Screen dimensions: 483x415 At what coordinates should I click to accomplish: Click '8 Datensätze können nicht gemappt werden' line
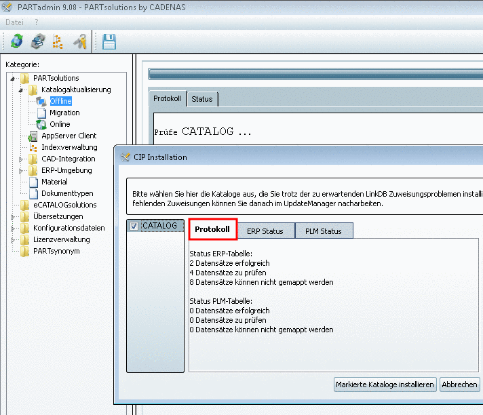tap(262, 282)
